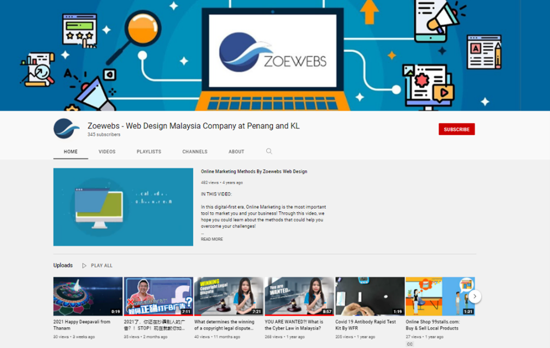The width and height of the screenshot is (550, 348).
Task: Click the next arrow on Uploads carousel
Action: pyautogui.click(x=475, y=297)
